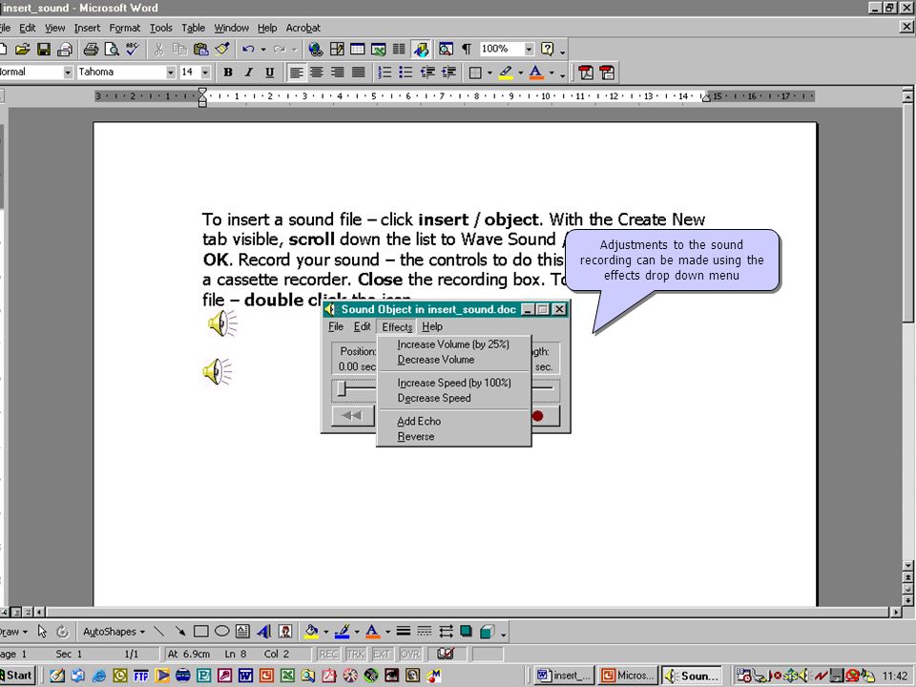
Task: Open the Tahoma font name dropdown
Action: (171, 73)
